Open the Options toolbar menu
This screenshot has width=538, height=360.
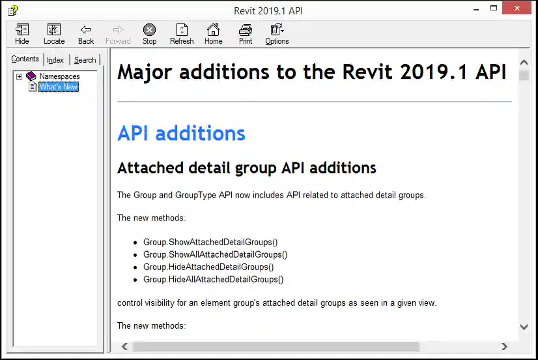pos(277,30)
